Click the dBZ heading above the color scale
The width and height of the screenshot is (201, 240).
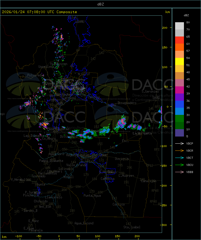[x=186, y=15]
